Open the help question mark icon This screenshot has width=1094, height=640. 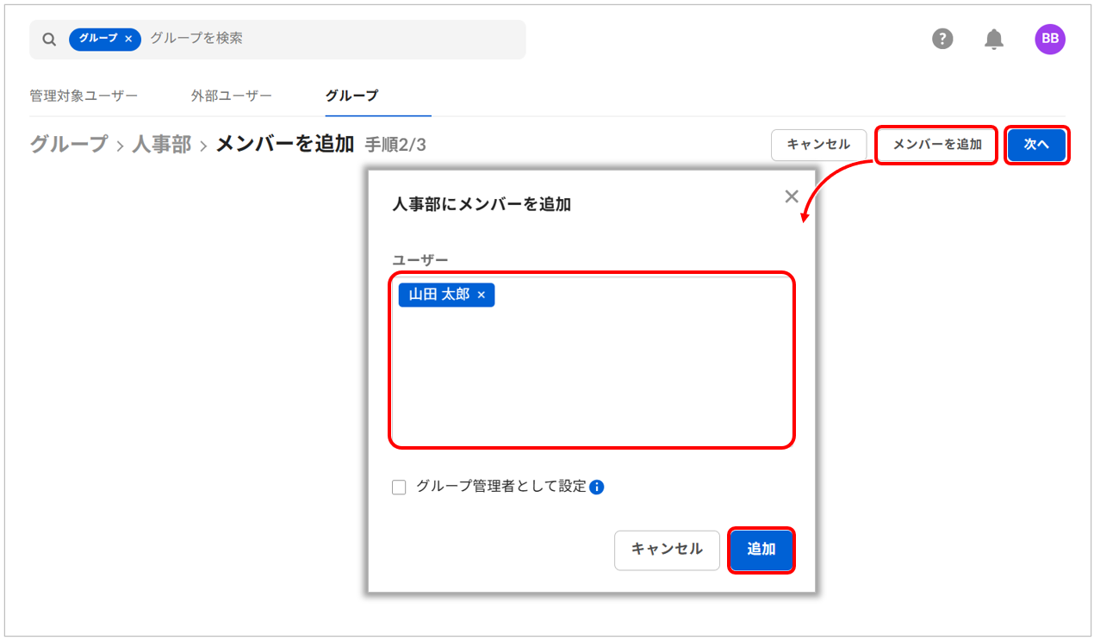(x=942, y=39)
